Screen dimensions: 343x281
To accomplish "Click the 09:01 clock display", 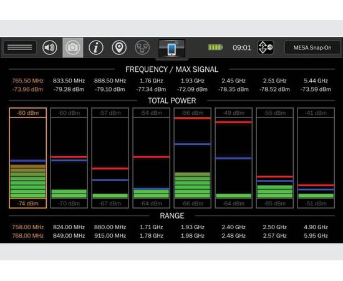I will (x=242, y=47).
